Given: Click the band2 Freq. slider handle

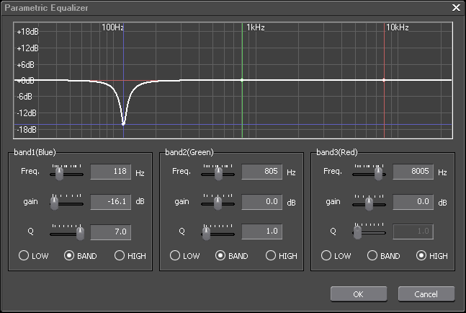Looking at the screenshot, I should [x=220, y=173].
